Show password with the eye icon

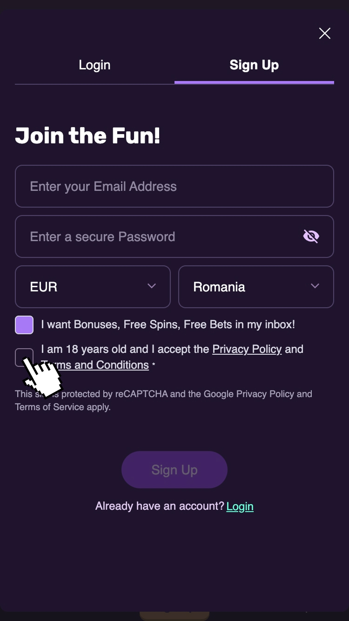[x=311, y=236]
